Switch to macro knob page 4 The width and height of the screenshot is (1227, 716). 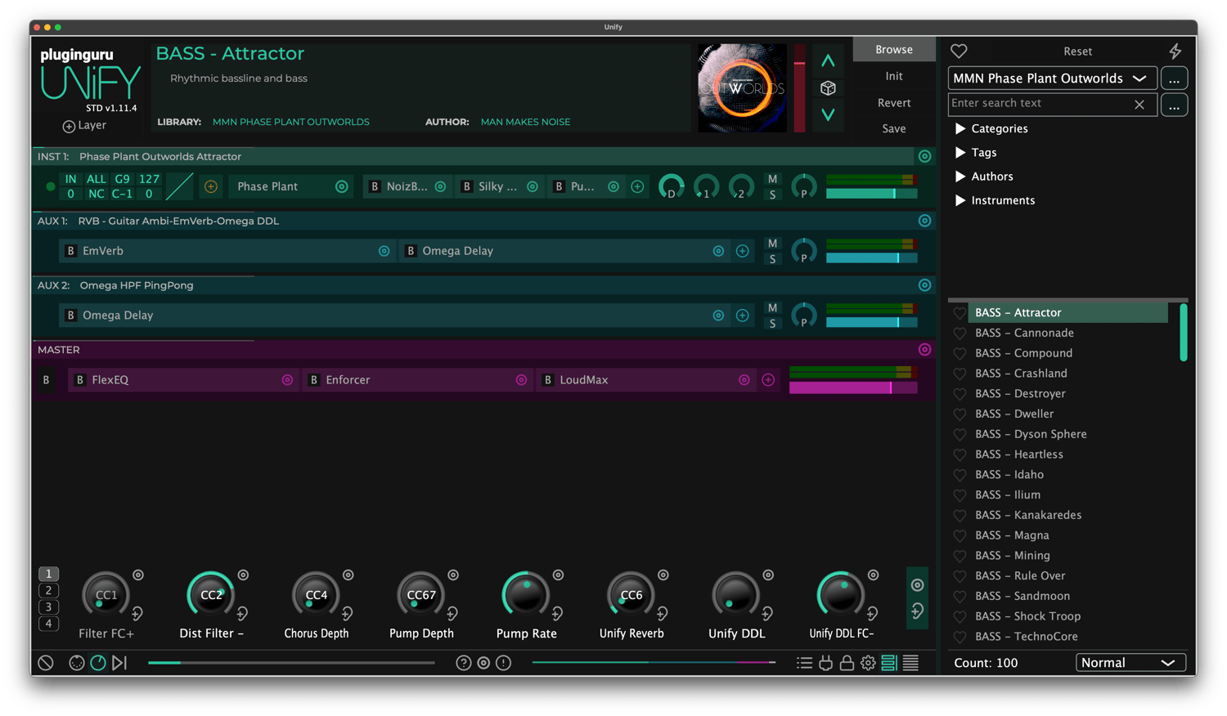click(x=48, y=624)
